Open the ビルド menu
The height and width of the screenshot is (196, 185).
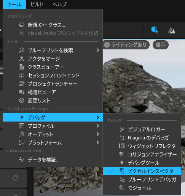[x=37, y=4]
